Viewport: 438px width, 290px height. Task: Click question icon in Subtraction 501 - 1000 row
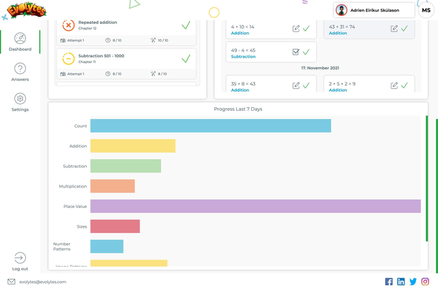pyautogui.click(x=107, y=74)
